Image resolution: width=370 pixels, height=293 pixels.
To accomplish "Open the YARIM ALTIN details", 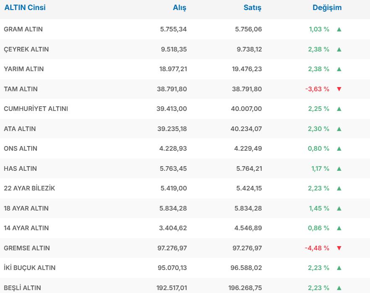I will point(23,69).
